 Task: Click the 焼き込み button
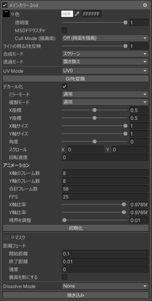(76, 295)
